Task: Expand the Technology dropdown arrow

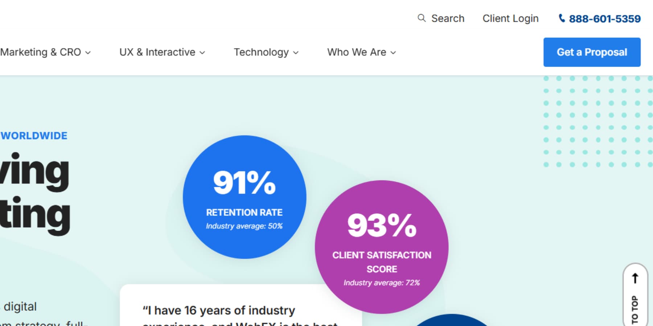Action: pos(296,53)
